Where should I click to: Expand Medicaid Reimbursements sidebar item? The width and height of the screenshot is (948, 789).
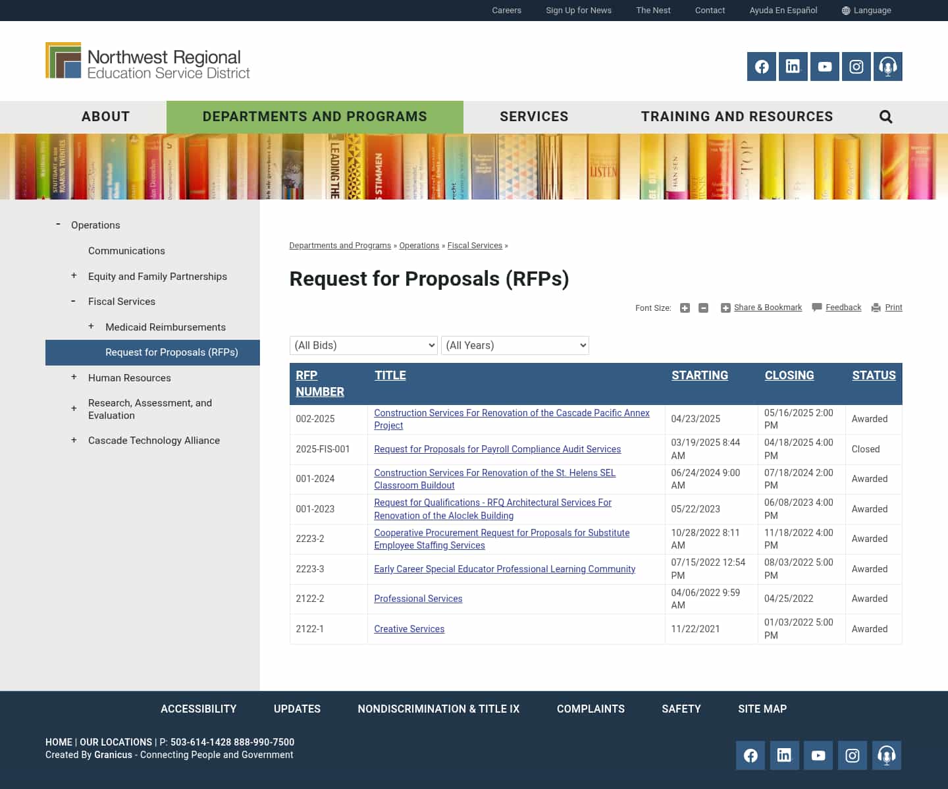[91, 327]
